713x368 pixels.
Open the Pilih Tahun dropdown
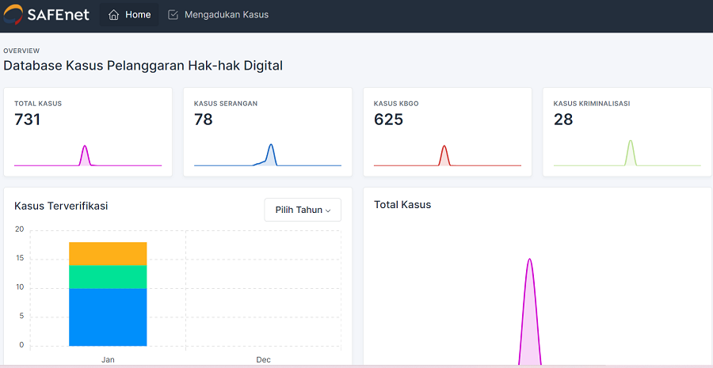[x=302, y=210]
